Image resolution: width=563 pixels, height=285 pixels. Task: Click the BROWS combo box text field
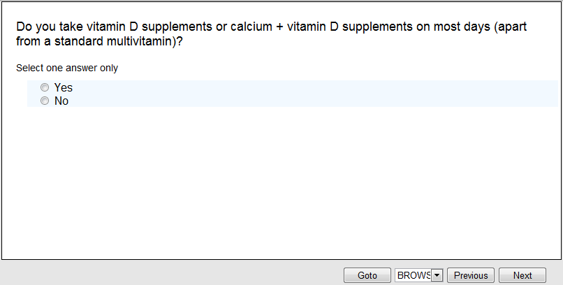pyautogui.click(x=414, y=275)
